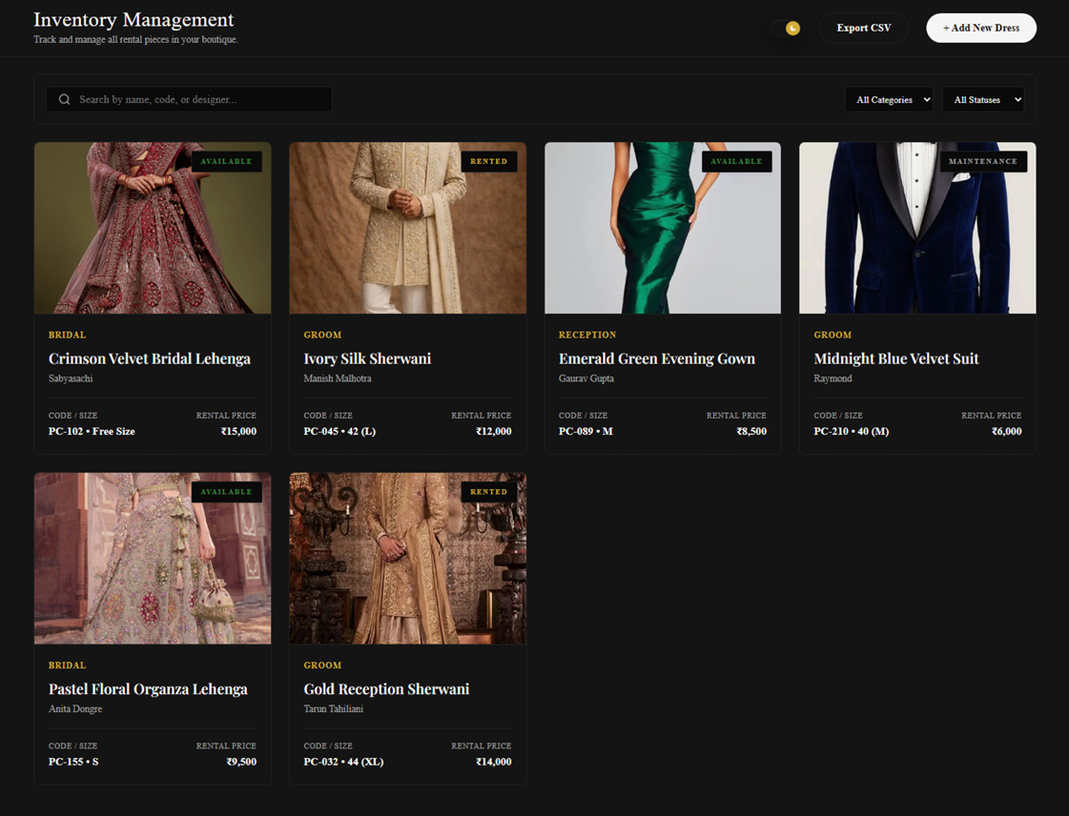Click designer name Anita Dongre
Viewport: 1069px width, 816px height.
pyautogui.click(x=75, y=709)
